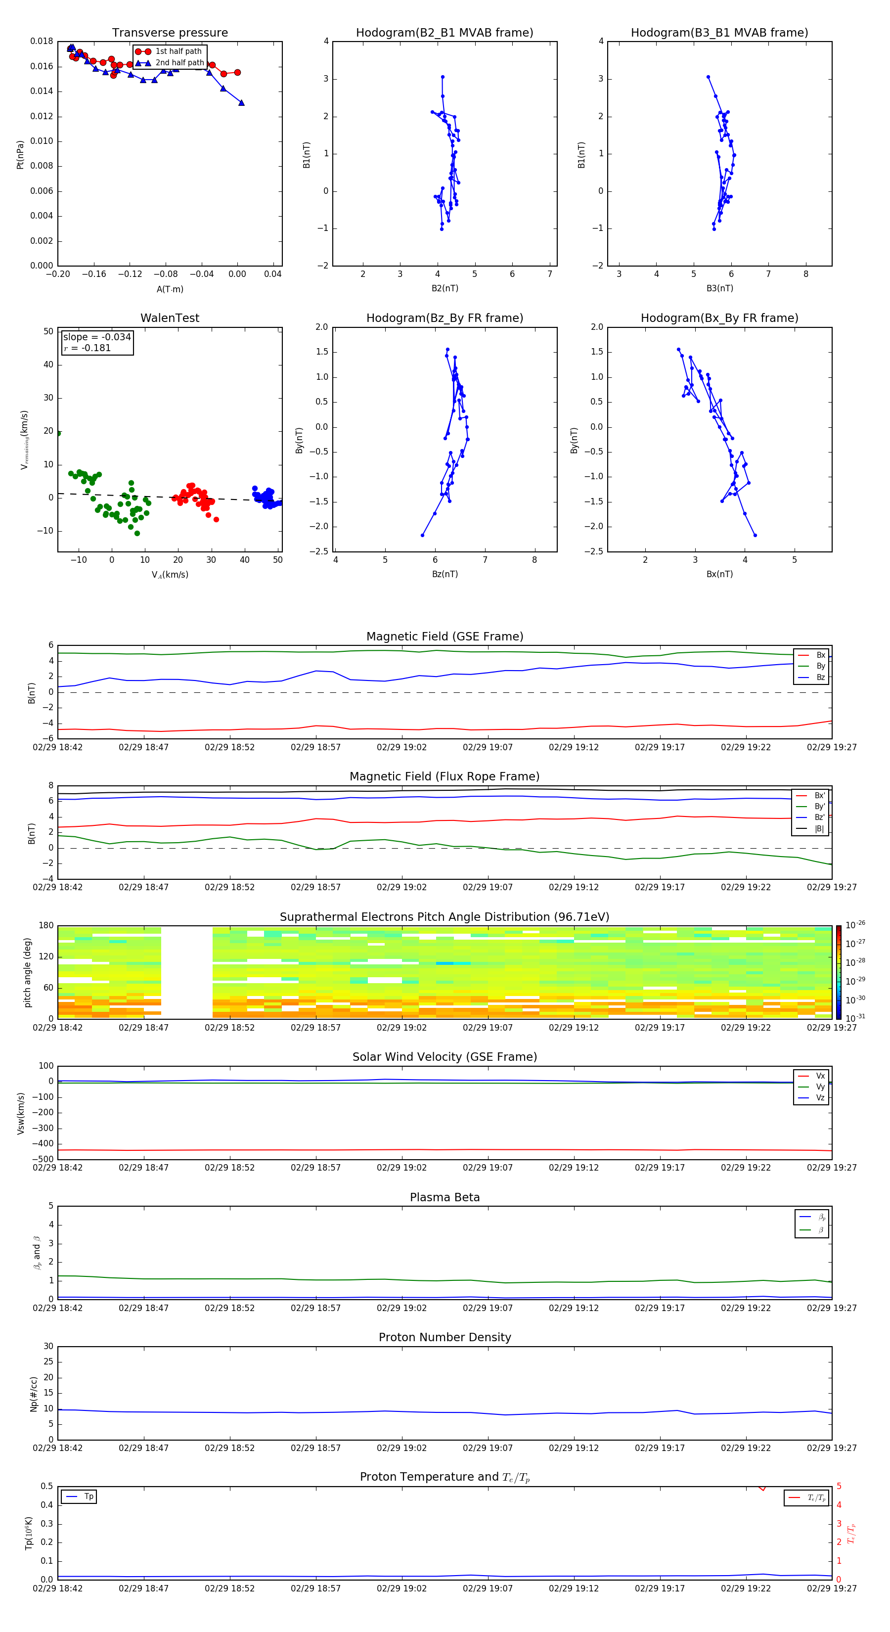Click the |B| legend entry in flux rope panel
Image resolution: width=890 pixels, height=1632 pixels.
pyautogui.click(x=810, y=829)
